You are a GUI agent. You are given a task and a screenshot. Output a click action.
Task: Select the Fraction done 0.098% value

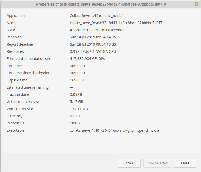[76, 94]
